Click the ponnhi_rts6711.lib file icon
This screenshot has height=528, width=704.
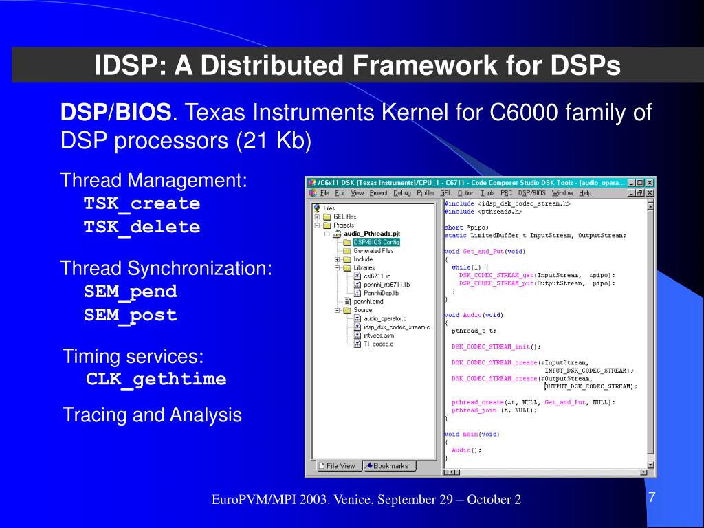point(357,285)
